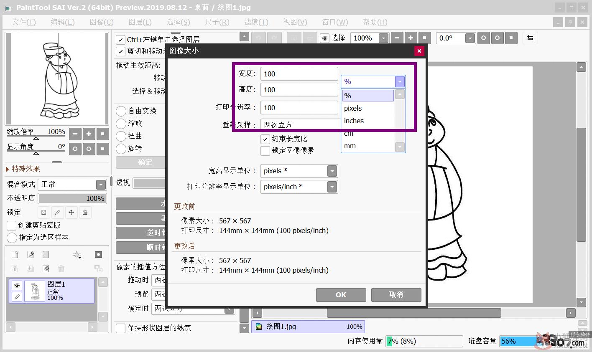Open 宽高显示单位 pixels dropdown

click(x=332, y=171)
